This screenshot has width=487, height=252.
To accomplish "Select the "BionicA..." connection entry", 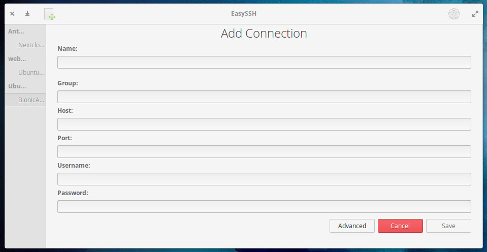I will point(31,100).
